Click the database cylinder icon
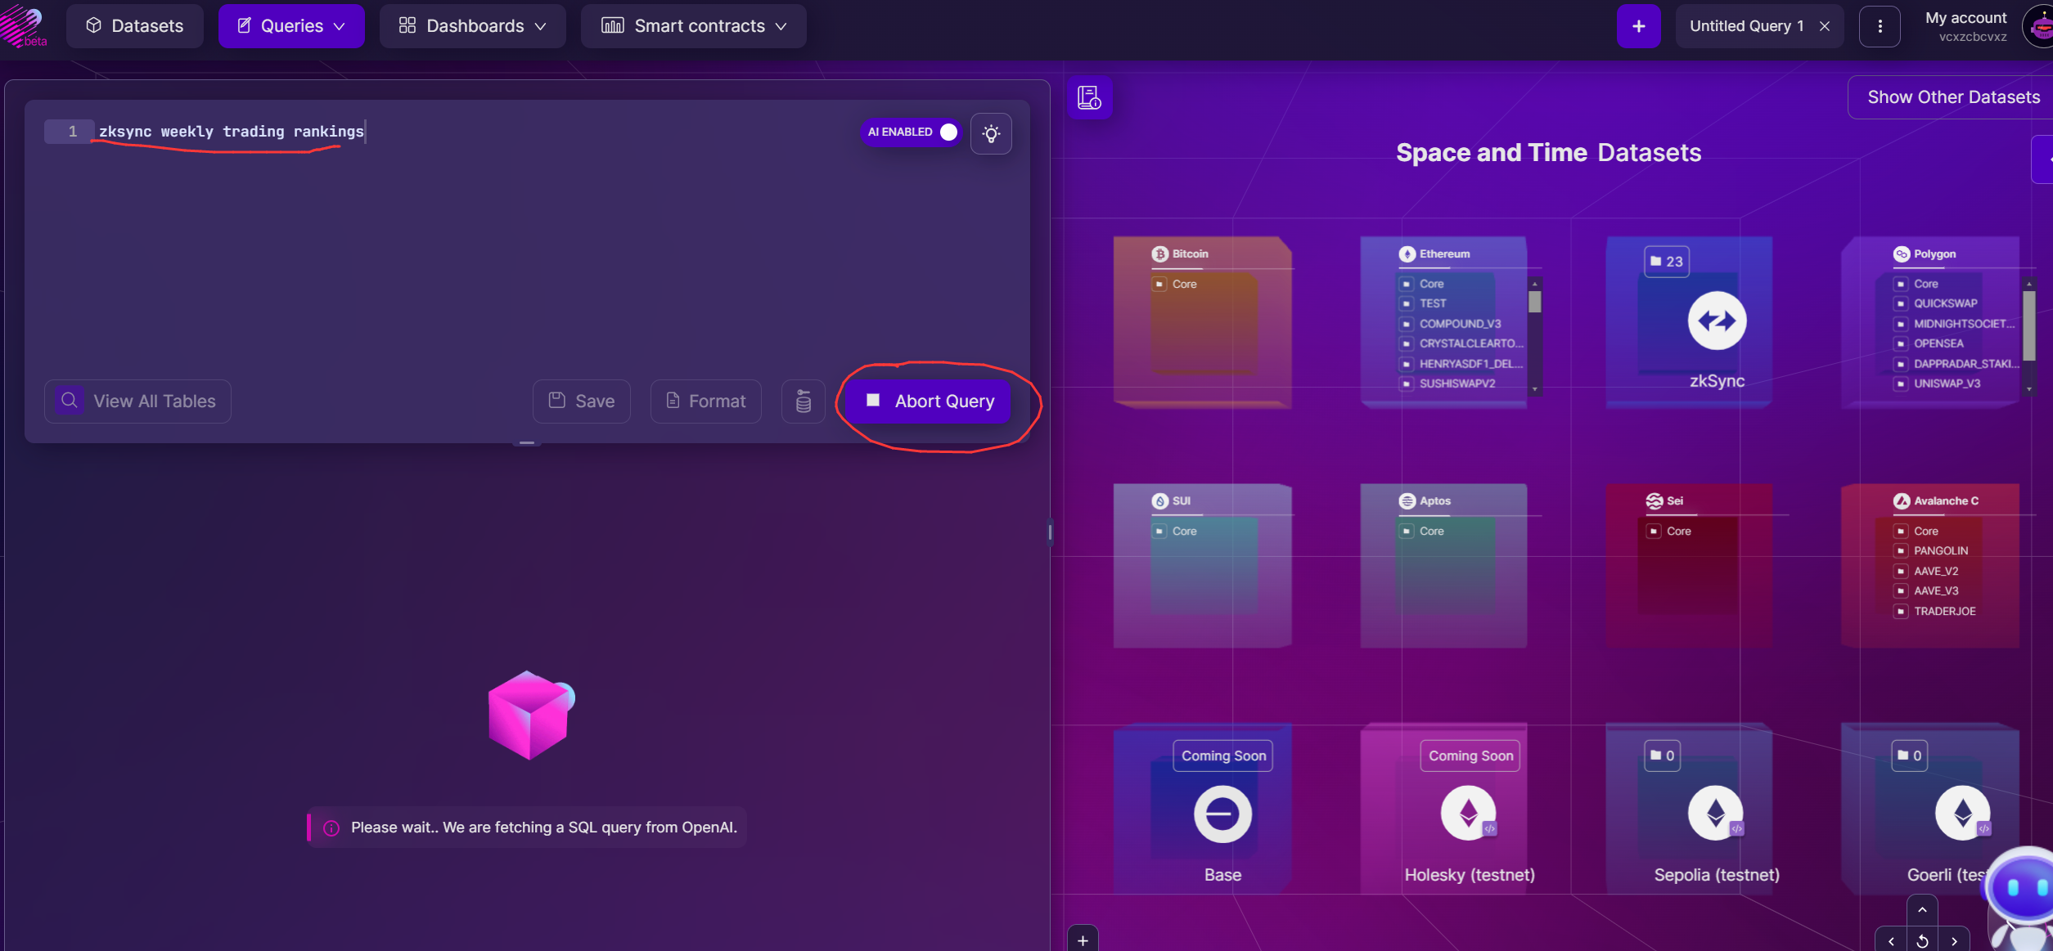The width and height of the screenshot is (2053, 951). pos(803,401)
